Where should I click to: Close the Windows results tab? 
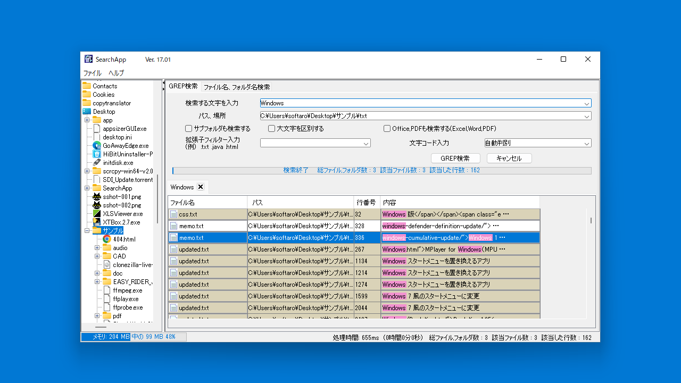pos(201,187)
